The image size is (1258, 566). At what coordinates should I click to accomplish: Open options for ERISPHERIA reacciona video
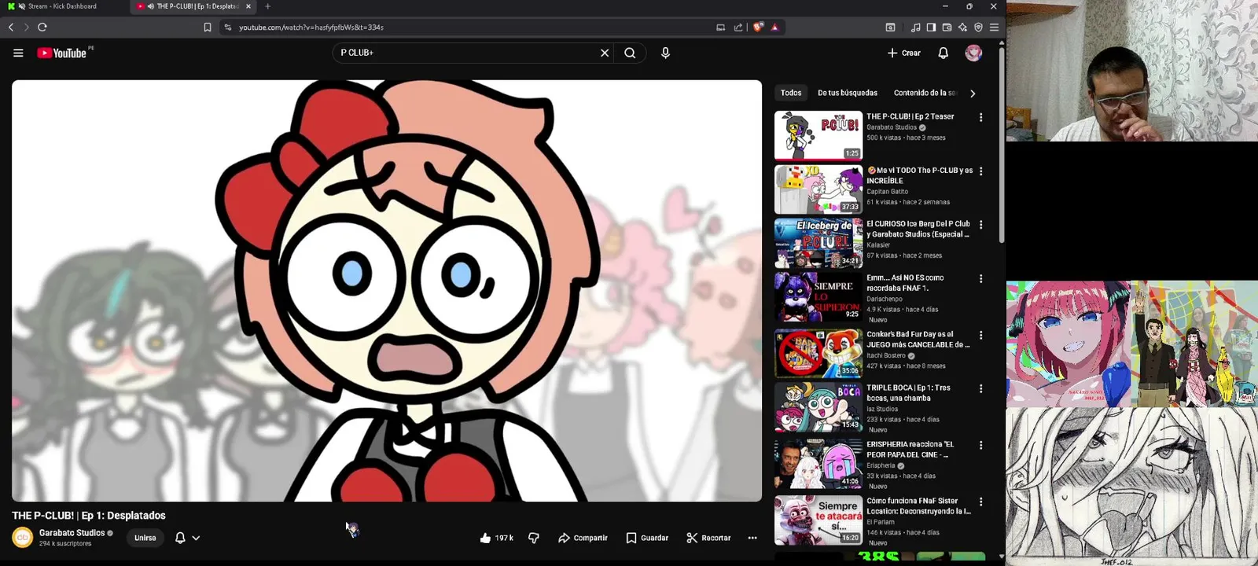point(980,445)
